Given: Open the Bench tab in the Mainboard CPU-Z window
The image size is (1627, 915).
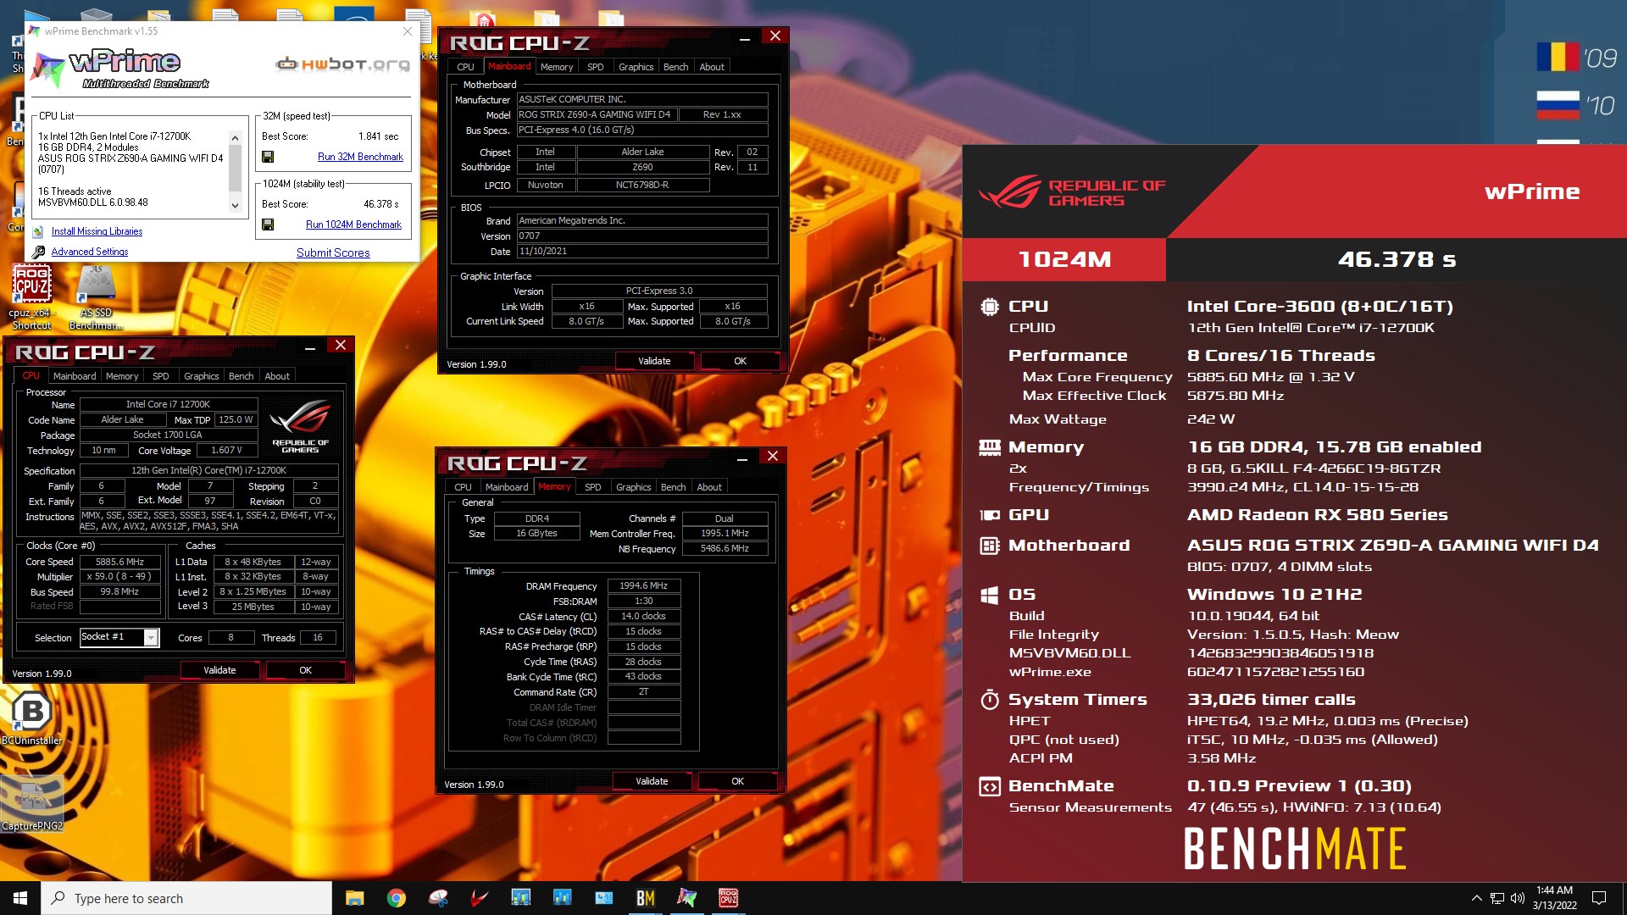Looking at the screenshot, I should click(x=675, y=67).
